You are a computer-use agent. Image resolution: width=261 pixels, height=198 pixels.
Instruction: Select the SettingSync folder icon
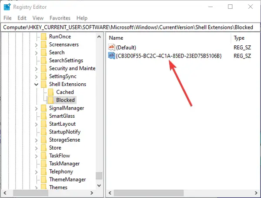click(x=44, y=76)
